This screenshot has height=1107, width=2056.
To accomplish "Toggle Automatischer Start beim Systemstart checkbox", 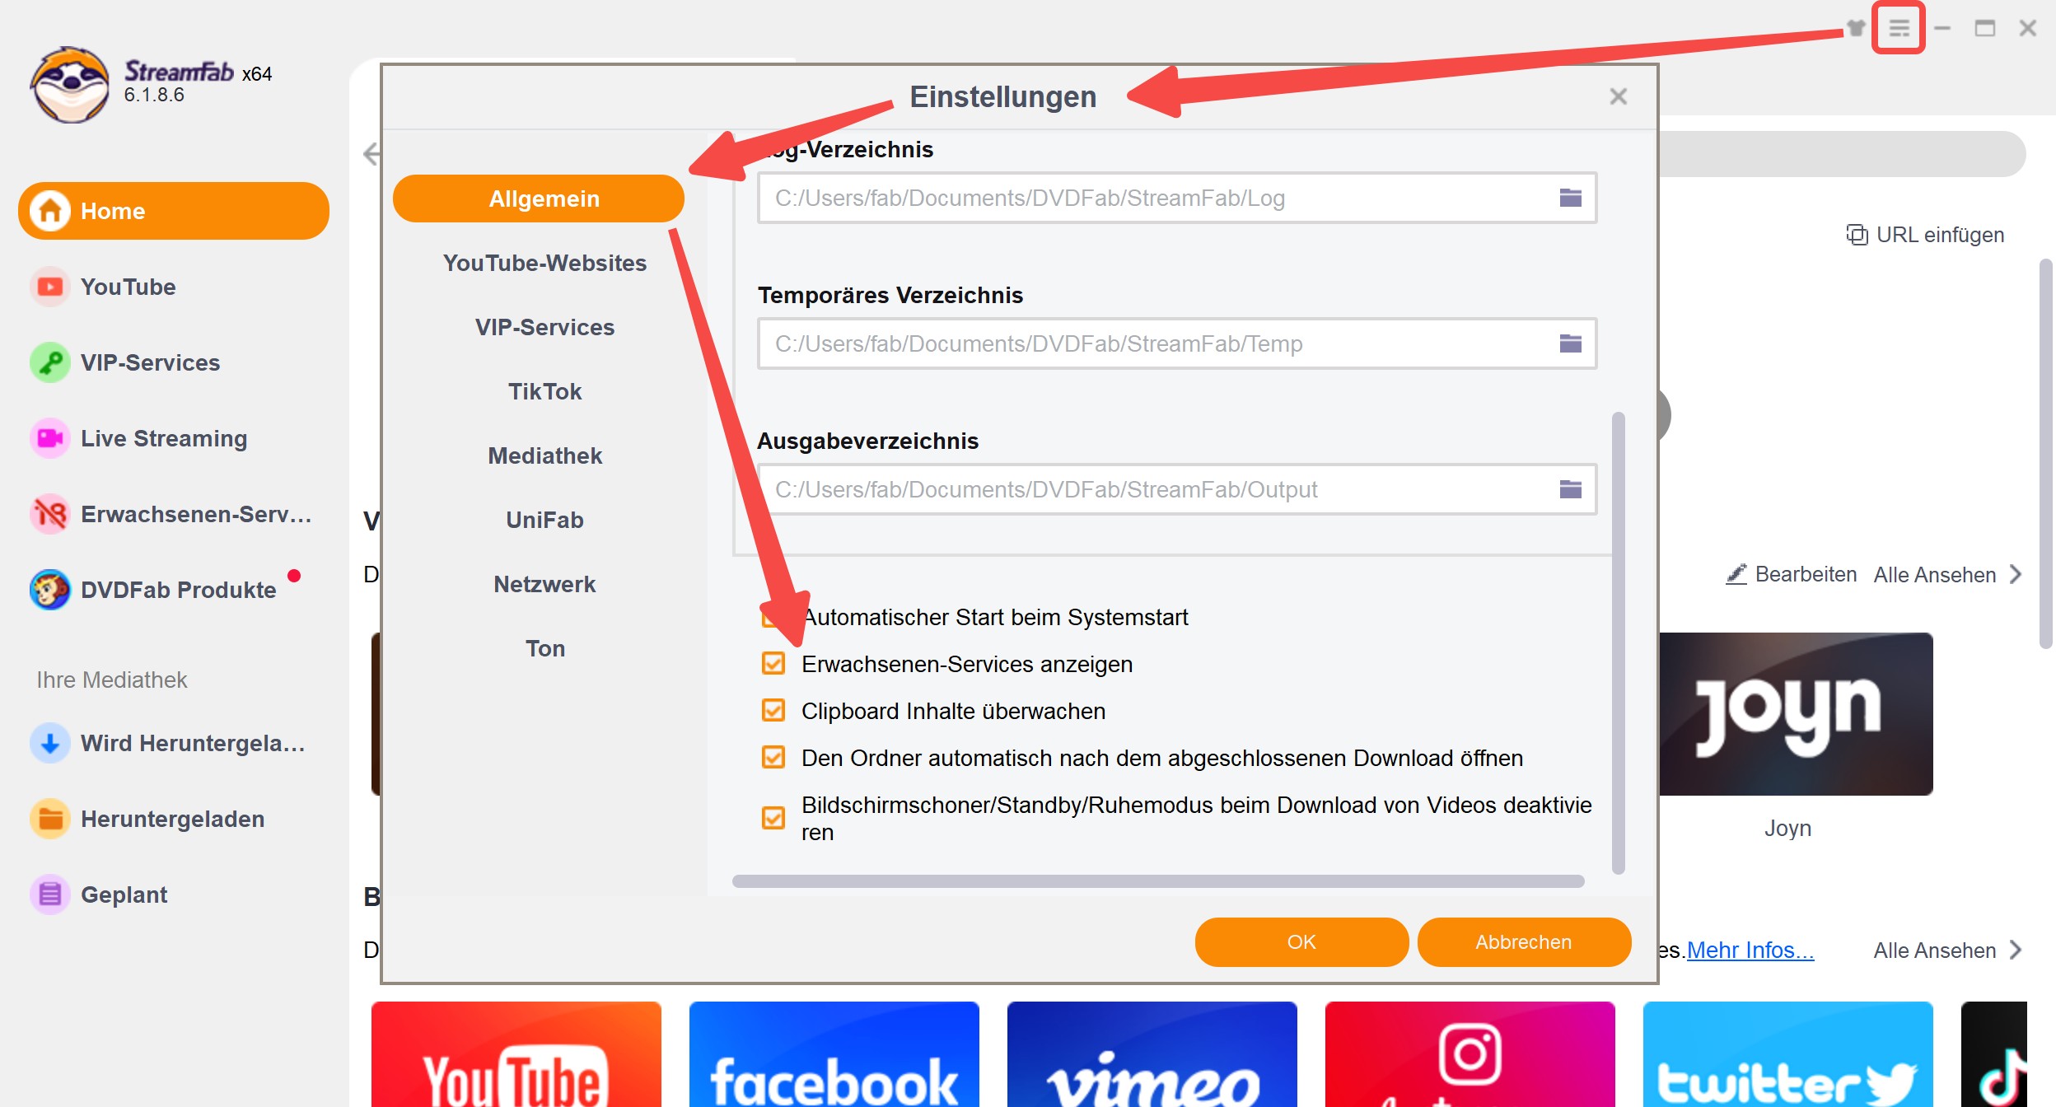I will [770, 616].
